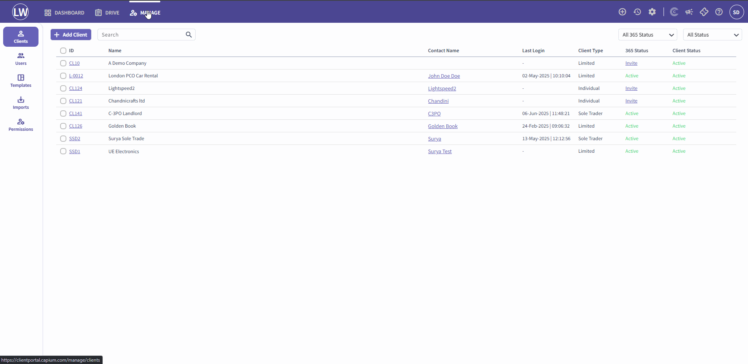
Task: Open Users in the sidebar
Action: [x=21, y=59]
